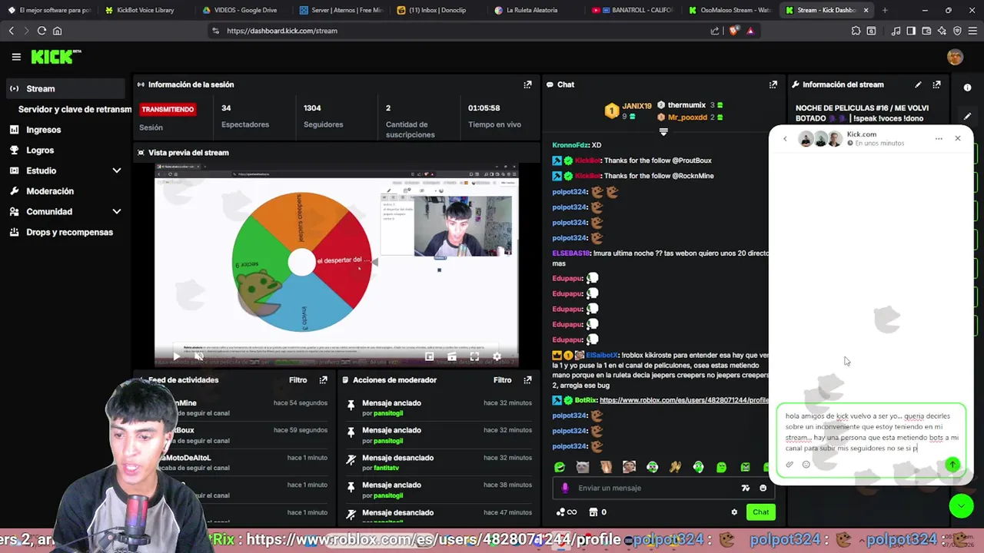Image resolution: width=984 pixels, height=553 pixels.
Task: Insert the cat emote in quick emotes
Action: (583, 467)
